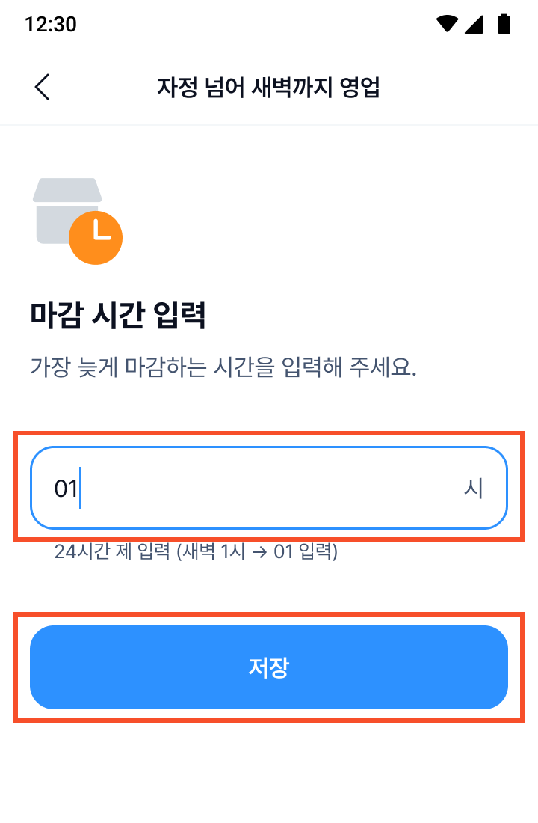Focus the closing hour input field
Screen dimensions: 538x823
click(269, 488)
